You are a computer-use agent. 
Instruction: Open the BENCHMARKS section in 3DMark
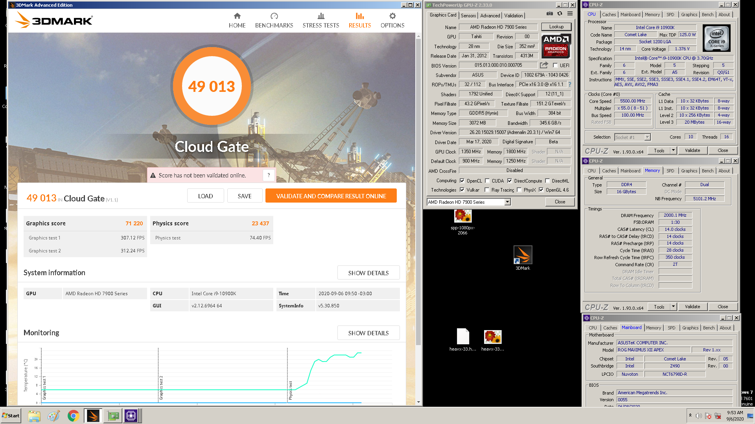click(274, 20)
